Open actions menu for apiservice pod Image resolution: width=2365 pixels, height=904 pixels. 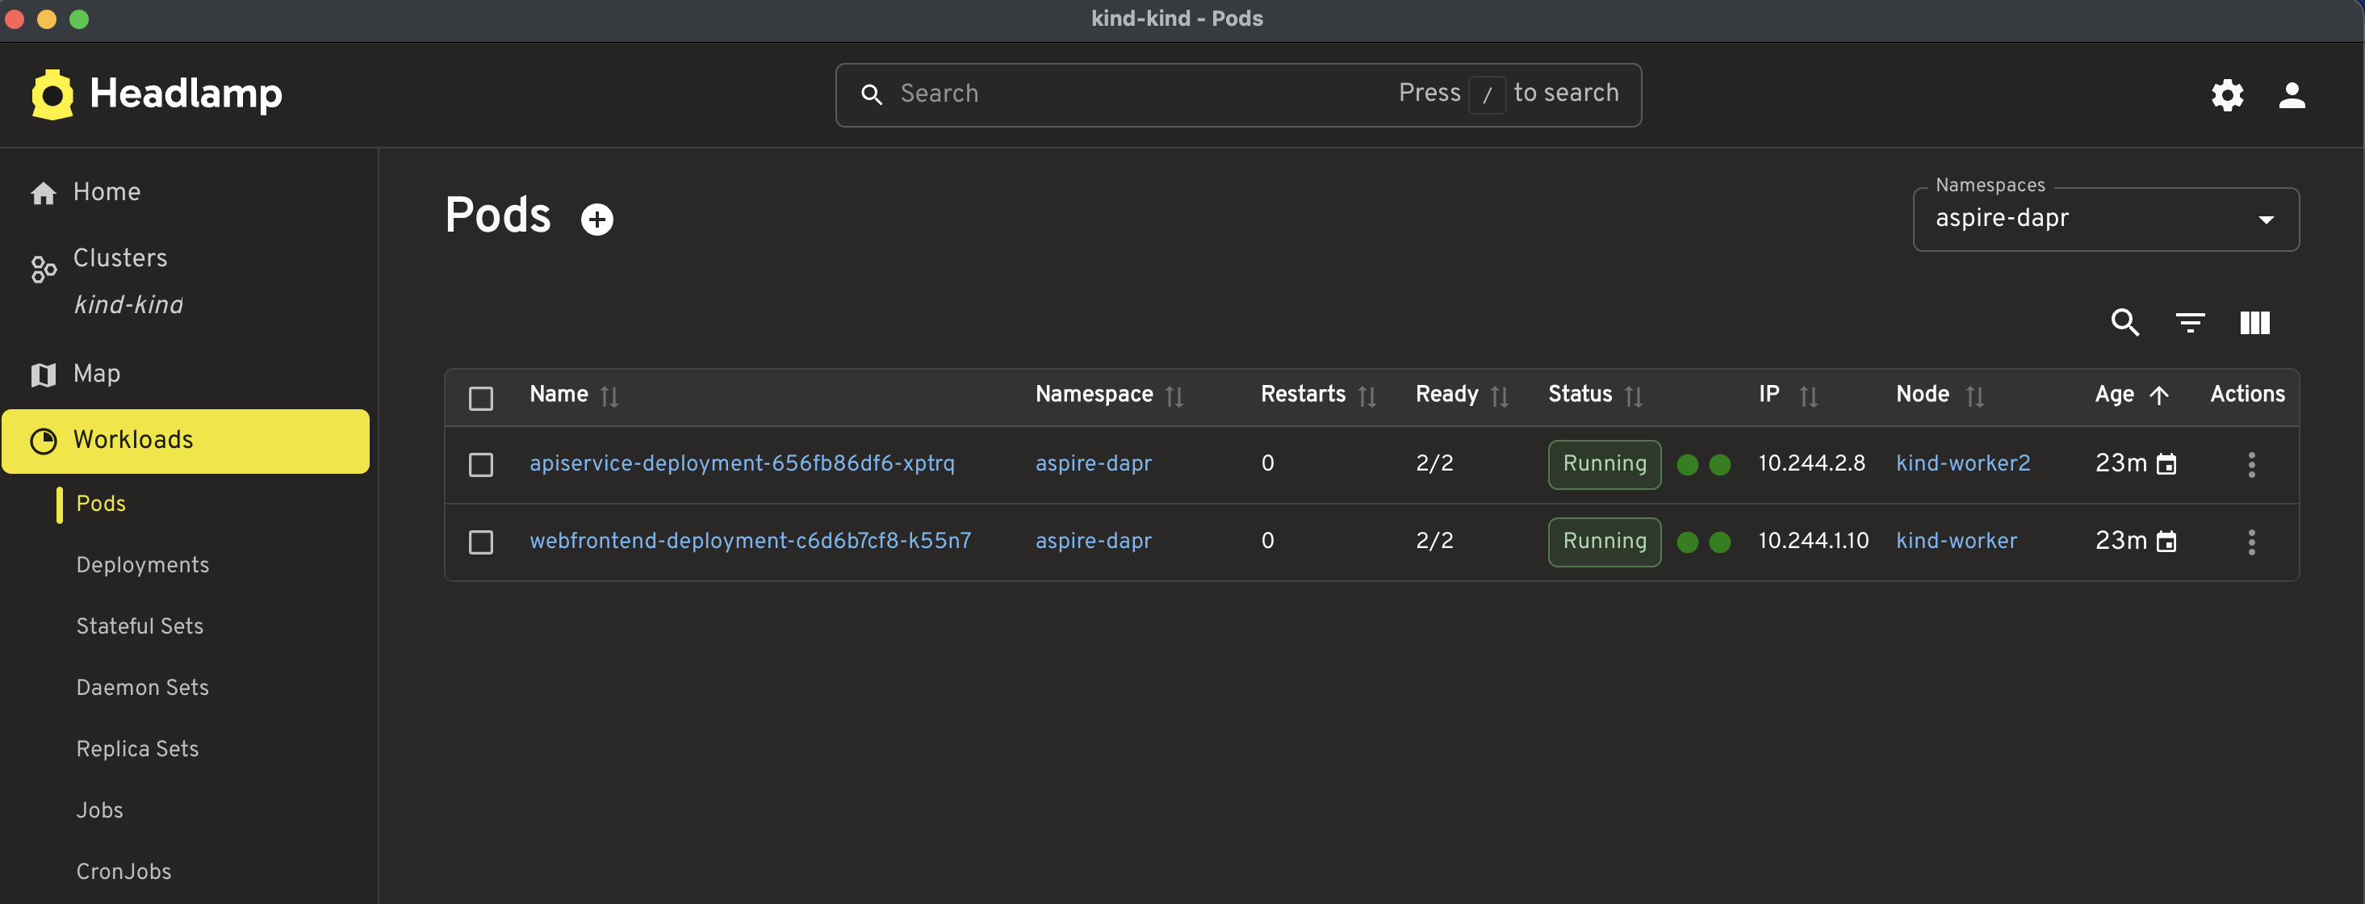click(2250, 464)
